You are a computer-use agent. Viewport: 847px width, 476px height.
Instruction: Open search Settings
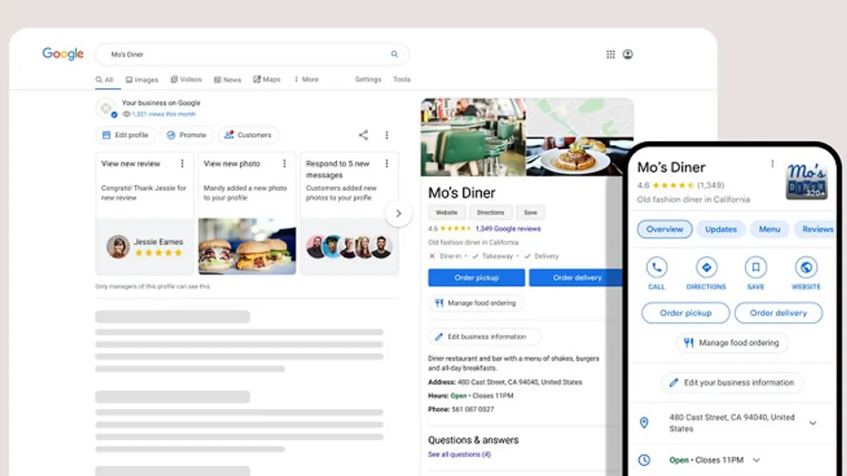[x=368, y=80]
